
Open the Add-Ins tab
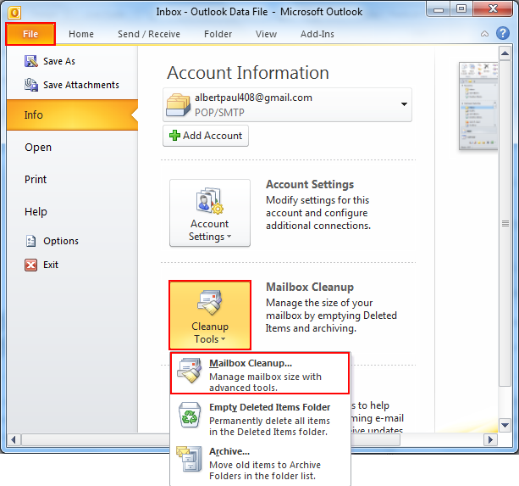coord(317,34)
